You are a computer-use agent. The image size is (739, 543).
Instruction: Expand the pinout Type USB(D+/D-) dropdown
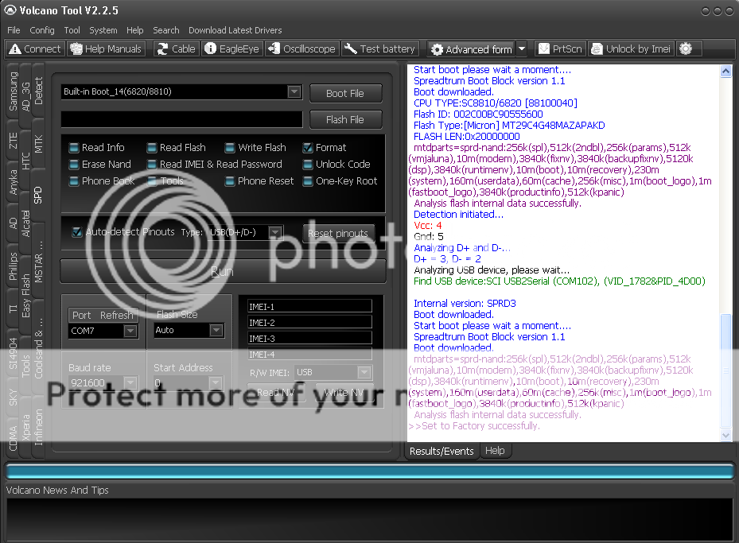coord(276,231)
